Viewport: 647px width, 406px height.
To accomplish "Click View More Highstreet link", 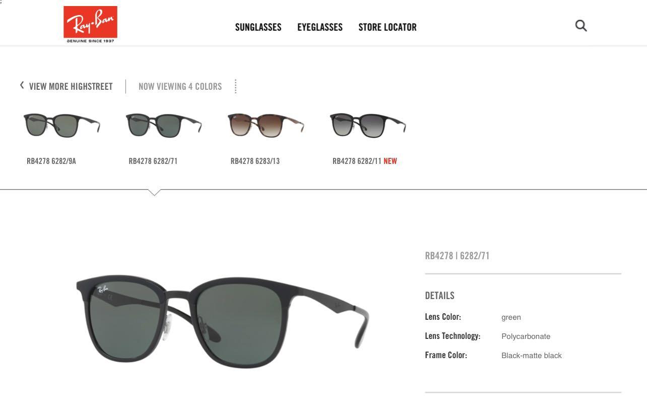I will pyautogui.click(x=71, y=86).
